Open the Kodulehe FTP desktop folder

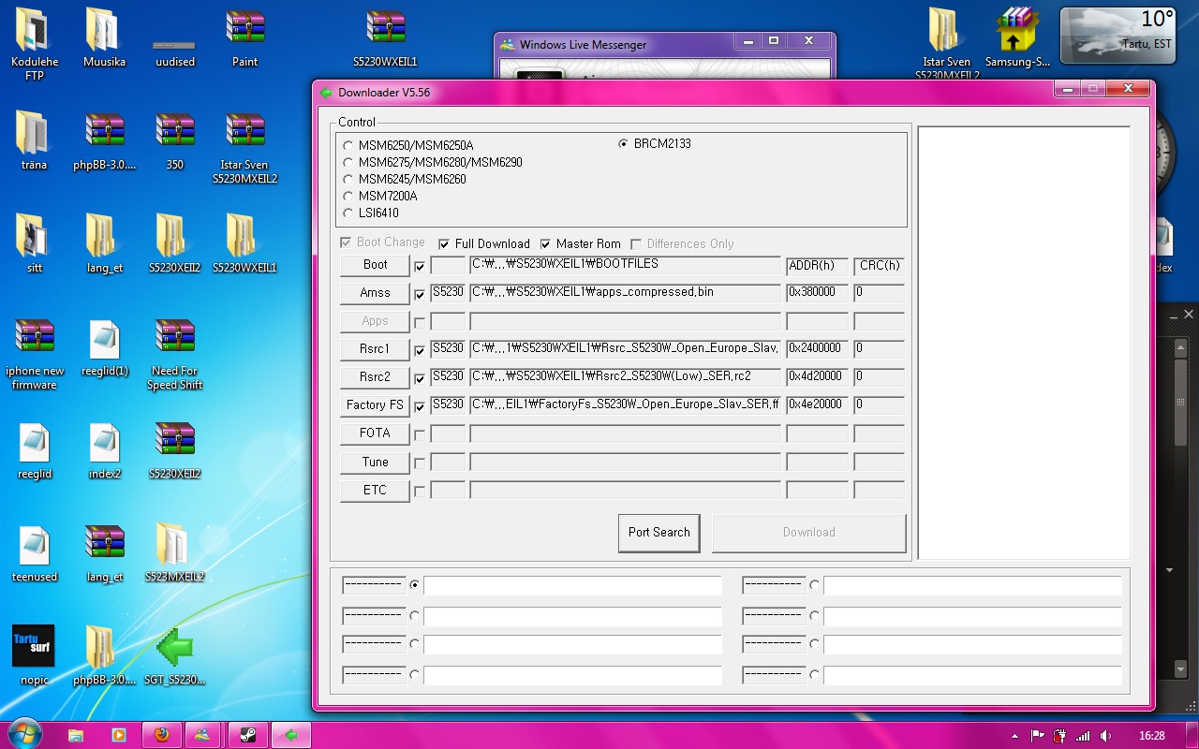point(35,42)
